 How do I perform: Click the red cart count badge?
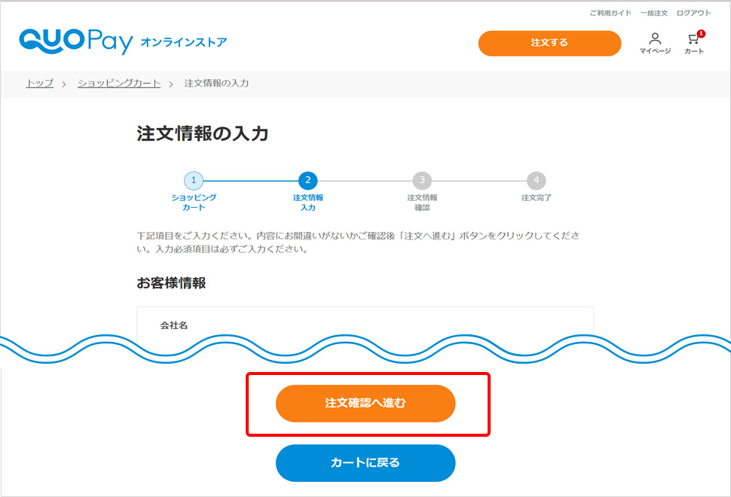pos(701,34)
